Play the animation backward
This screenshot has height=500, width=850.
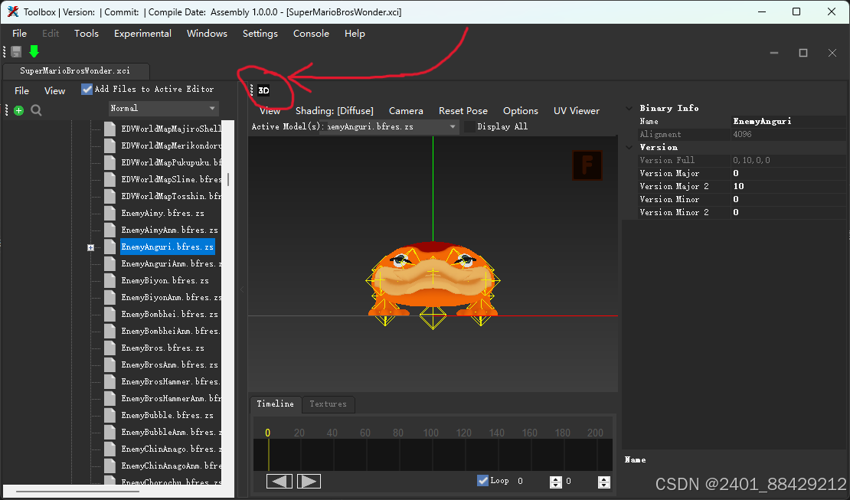[x=280, y=481]
